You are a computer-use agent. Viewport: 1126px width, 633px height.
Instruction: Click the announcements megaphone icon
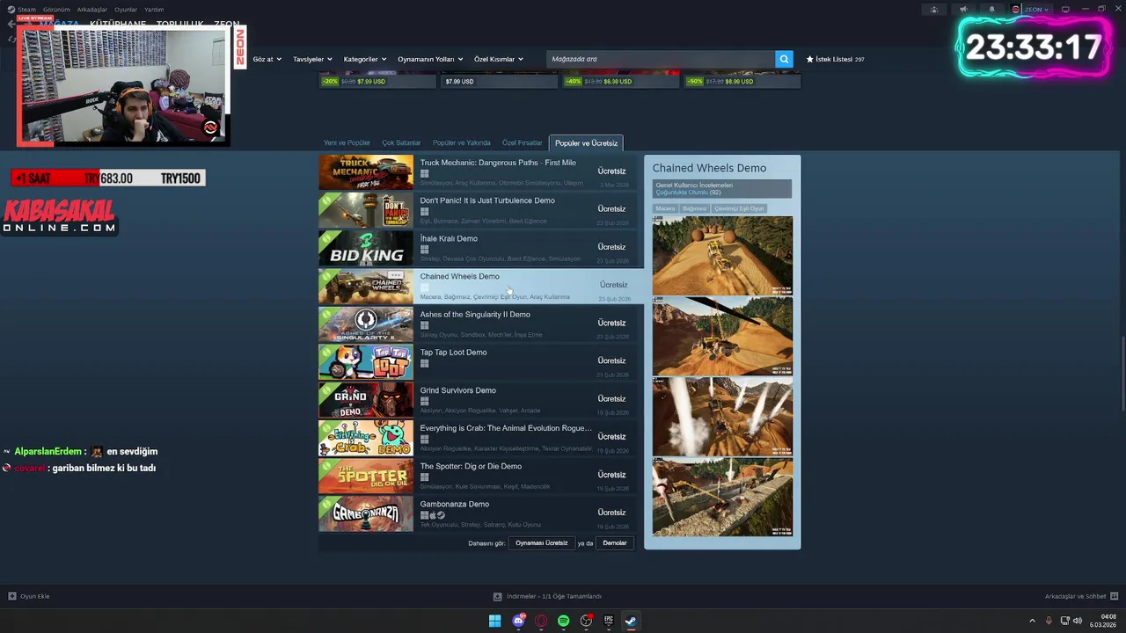(963, 10)
